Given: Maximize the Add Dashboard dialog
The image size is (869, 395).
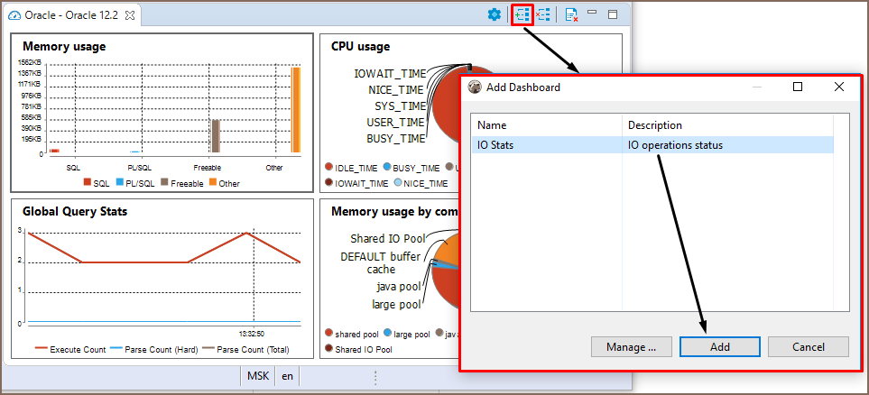Looking at the screenshot, I should 798,87.
